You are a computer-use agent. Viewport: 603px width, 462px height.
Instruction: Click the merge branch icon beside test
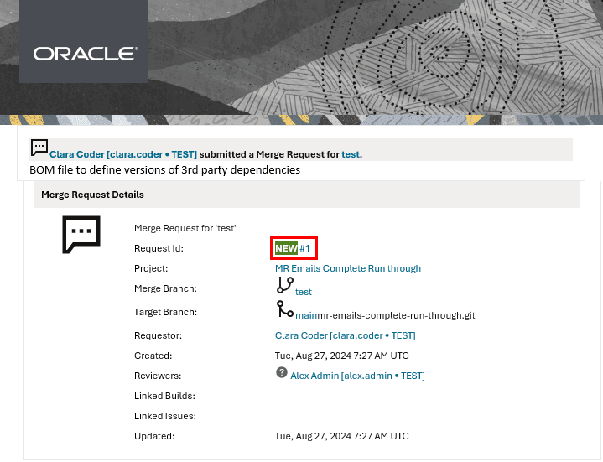[x=284, y=286]
